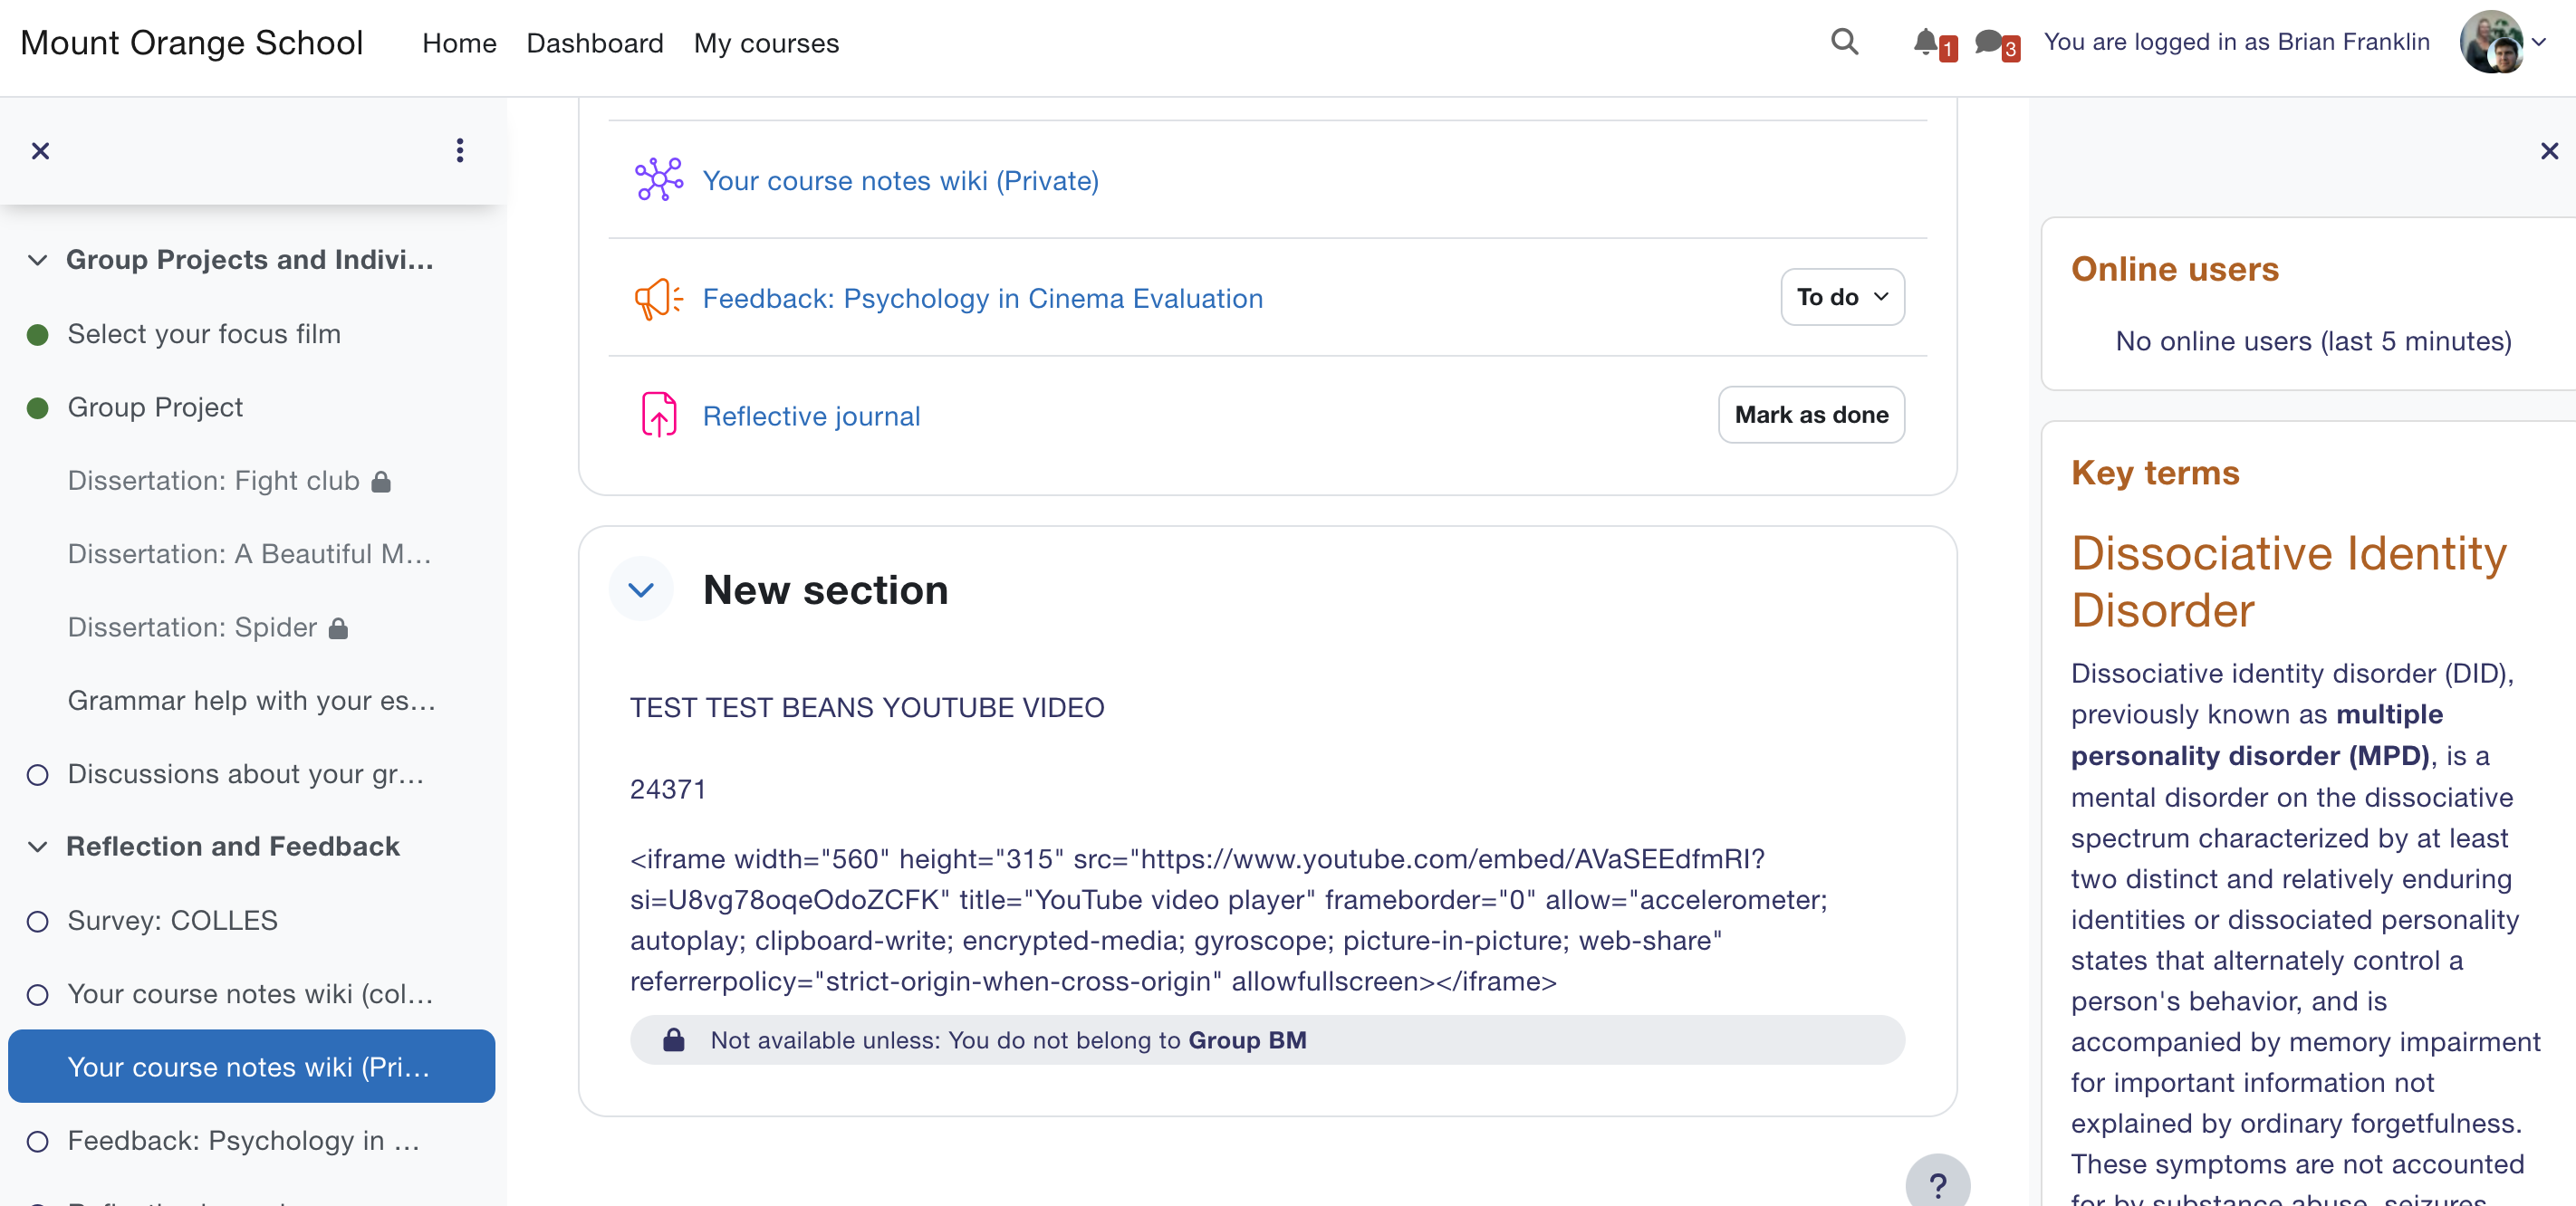Open Dashboard from top navigation

pos(595,43)
